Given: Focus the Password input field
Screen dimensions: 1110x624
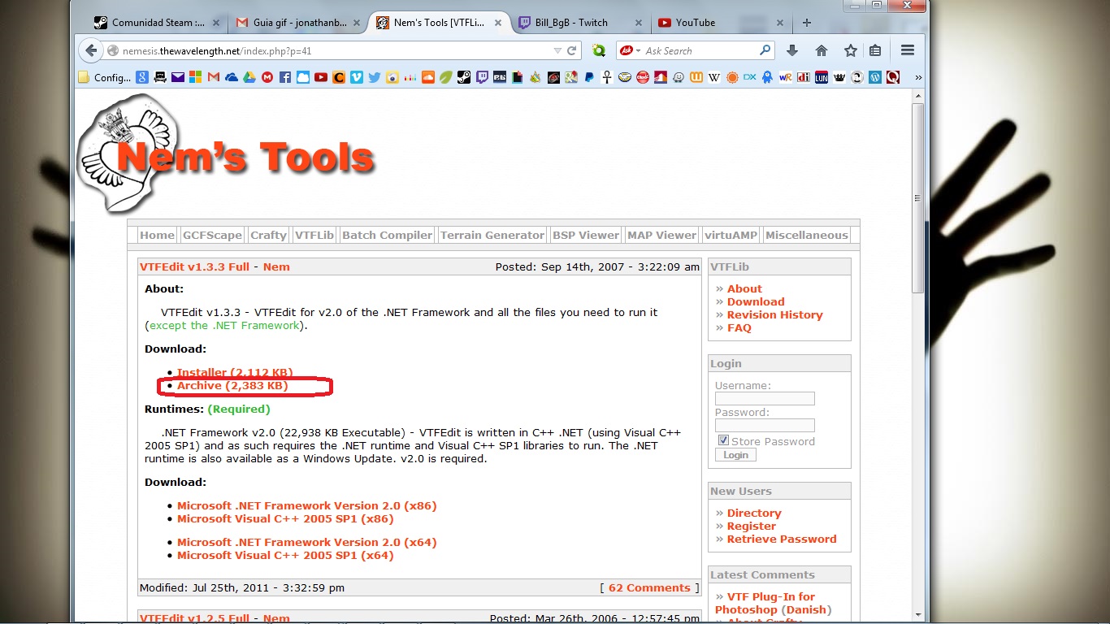Looking at the screenshot, I should 765,426.
